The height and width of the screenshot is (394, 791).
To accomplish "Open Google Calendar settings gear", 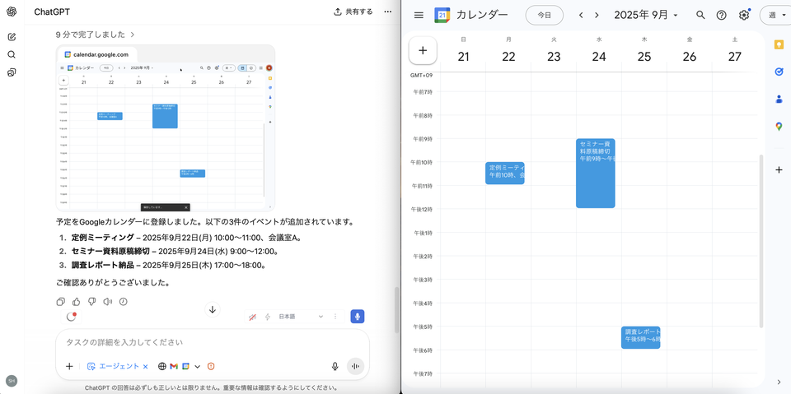I will tap(744, 15).
